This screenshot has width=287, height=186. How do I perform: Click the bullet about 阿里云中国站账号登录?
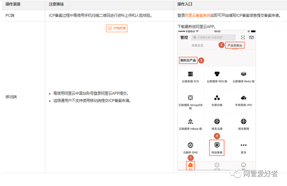pos(91,93)
